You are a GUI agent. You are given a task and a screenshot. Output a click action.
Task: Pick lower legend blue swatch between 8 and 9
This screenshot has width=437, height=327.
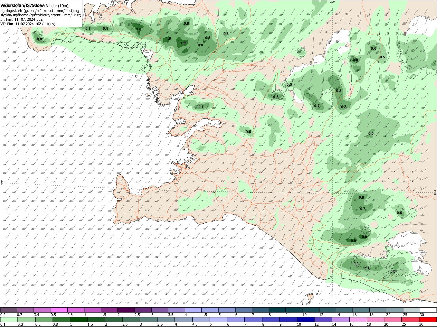click(270, 319)
